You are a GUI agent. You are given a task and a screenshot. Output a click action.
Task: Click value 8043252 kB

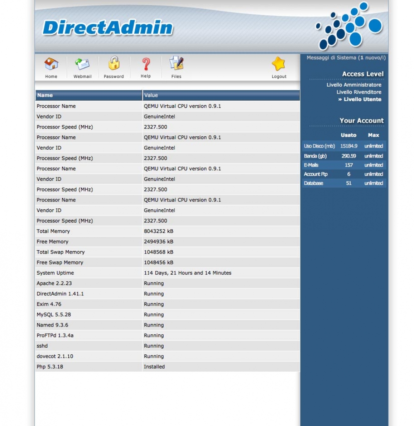click(159, 231)
